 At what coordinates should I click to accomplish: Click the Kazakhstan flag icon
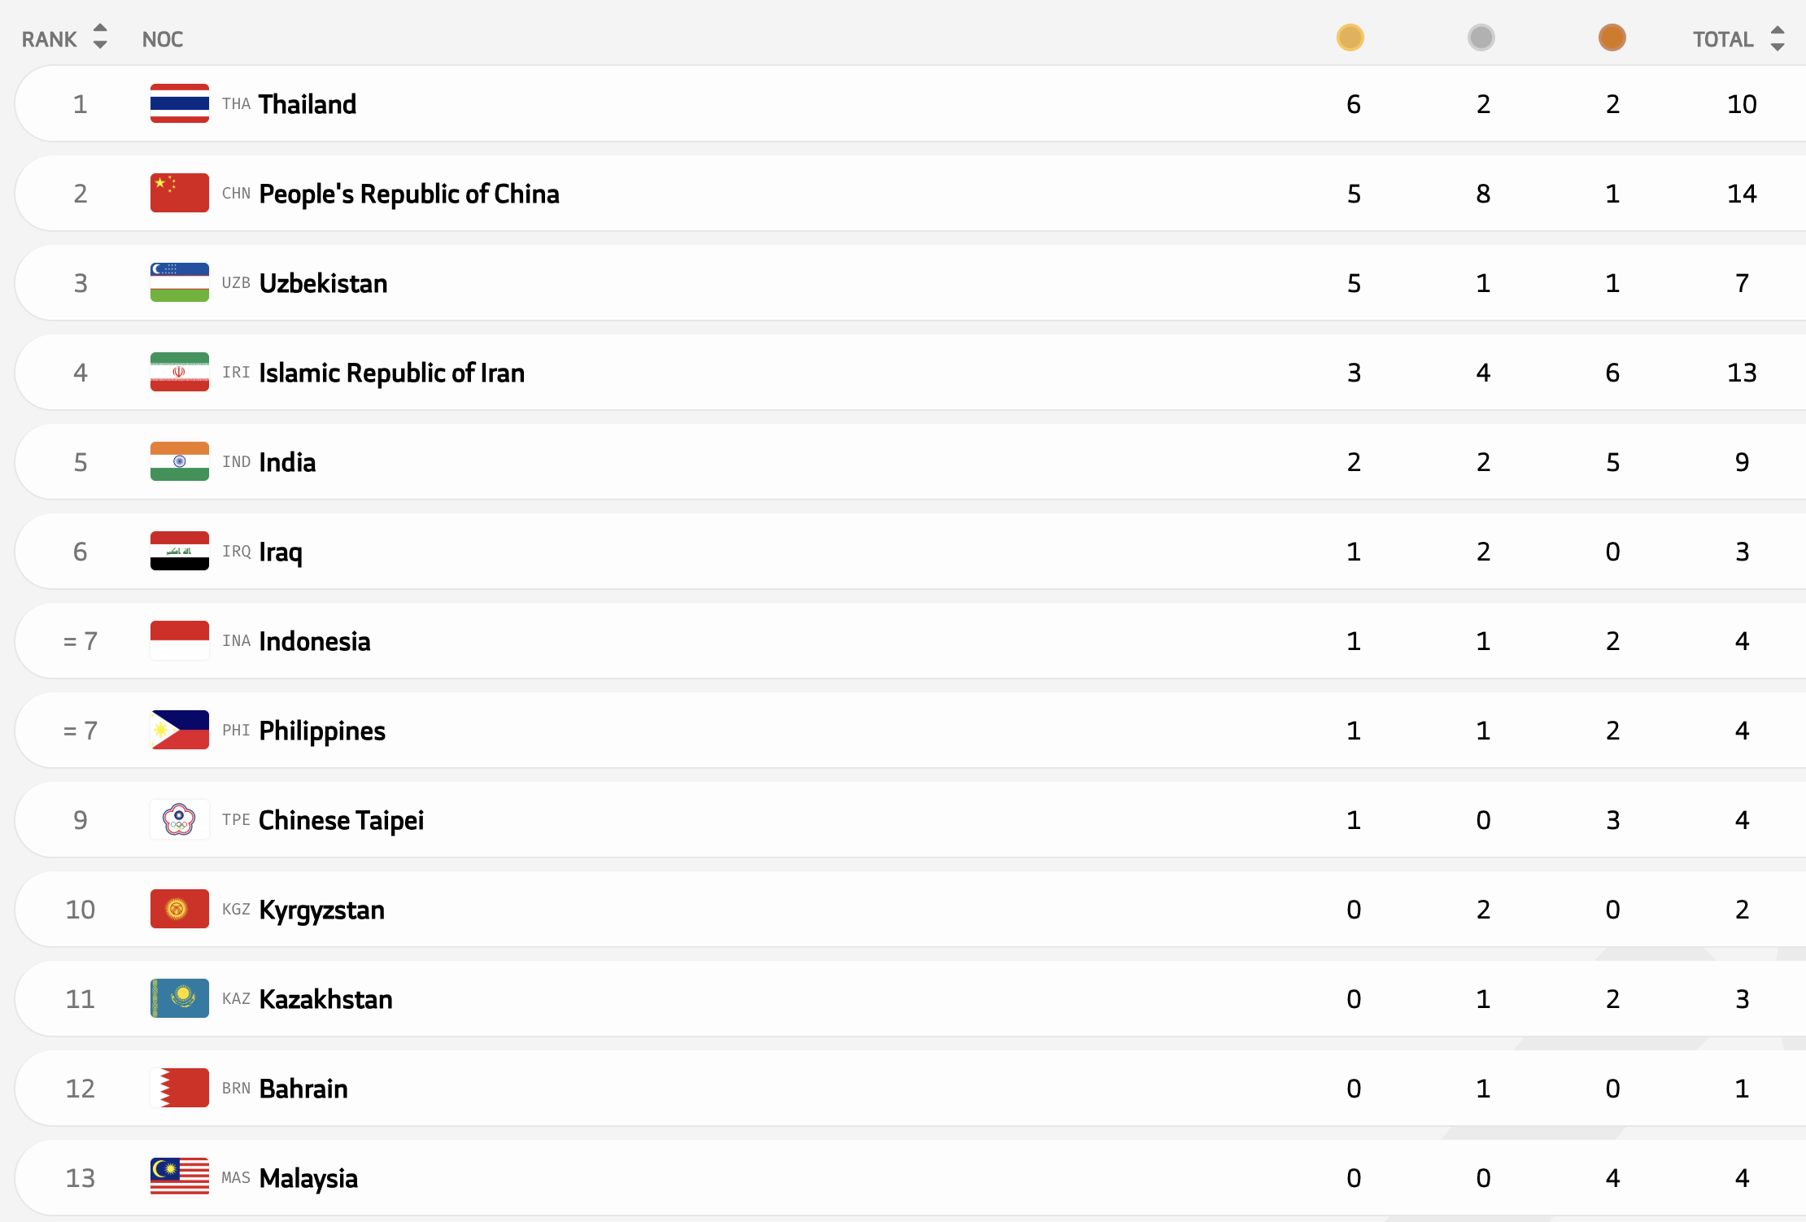coord(179,998)
